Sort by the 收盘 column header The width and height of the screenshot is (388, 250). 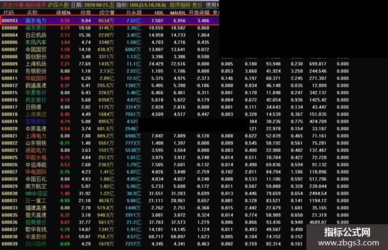tap(86, 12)
